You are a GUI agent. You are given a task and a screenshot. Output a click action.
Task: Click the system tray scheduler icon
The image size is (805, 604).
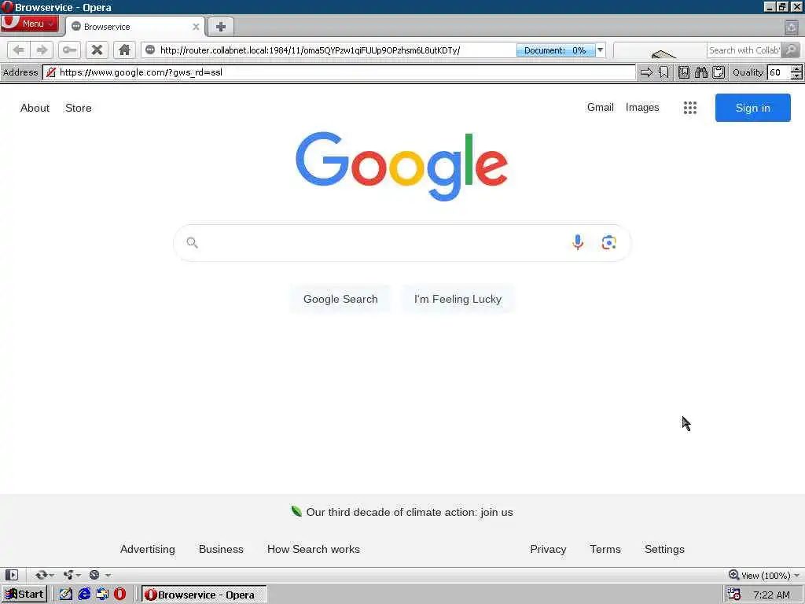point(733,595)
